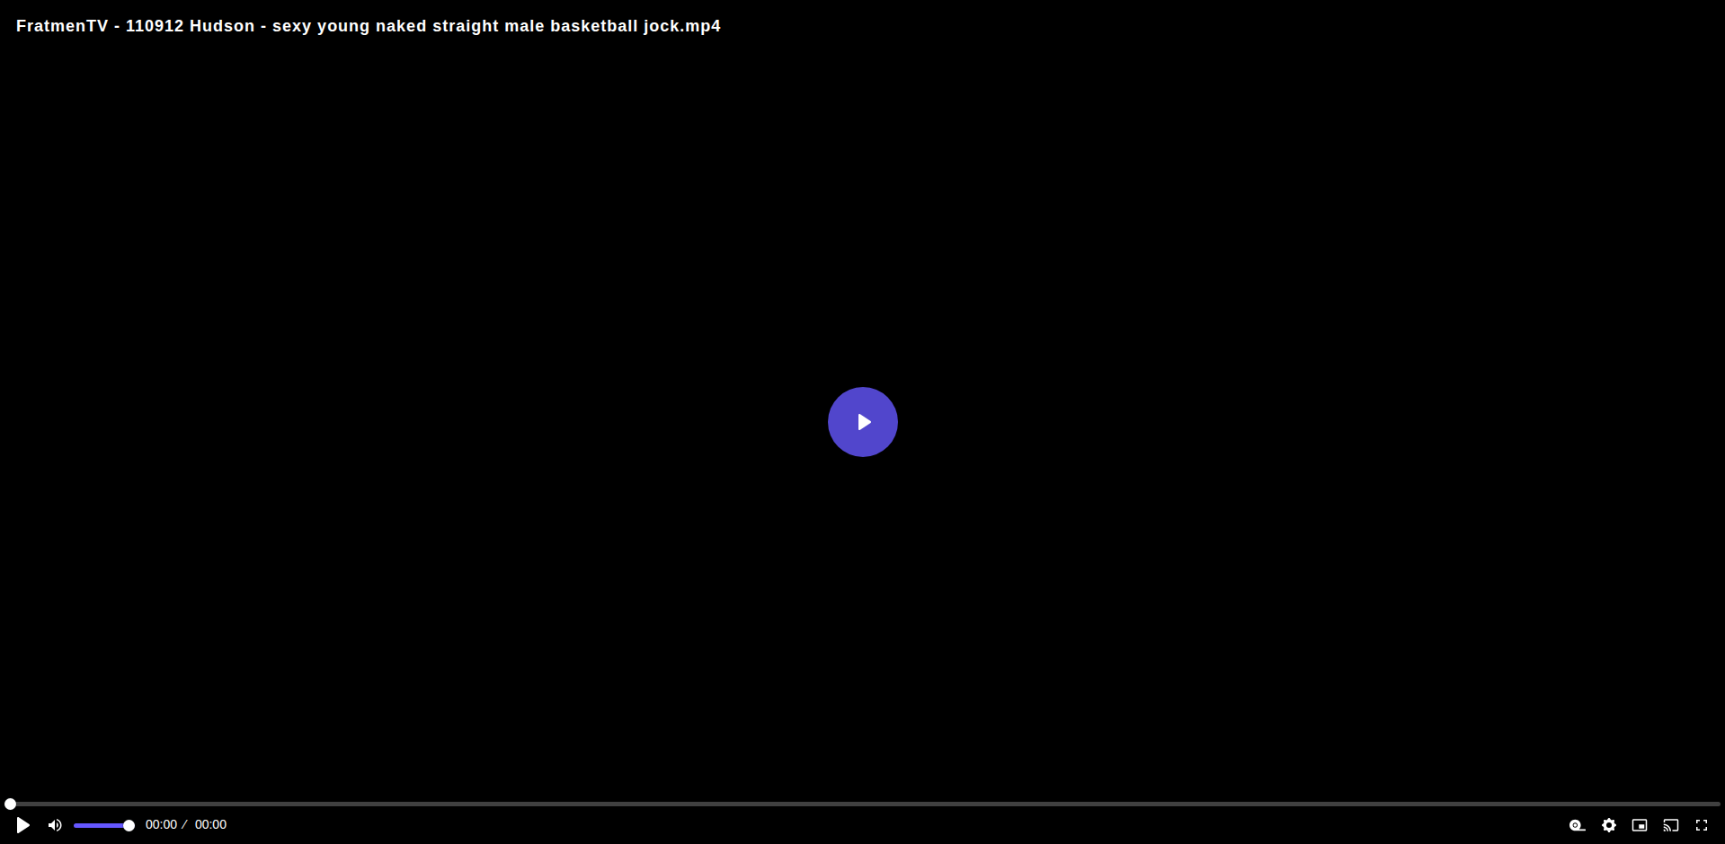This screenshot has width=1725, height=844.
Task: Adjust the volume slider level
Action: pos(104,825)
